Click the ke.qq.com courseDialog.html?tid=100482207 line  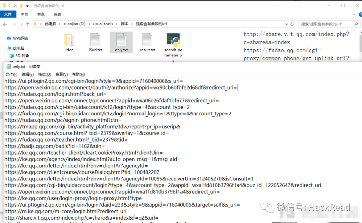(82, 172)
